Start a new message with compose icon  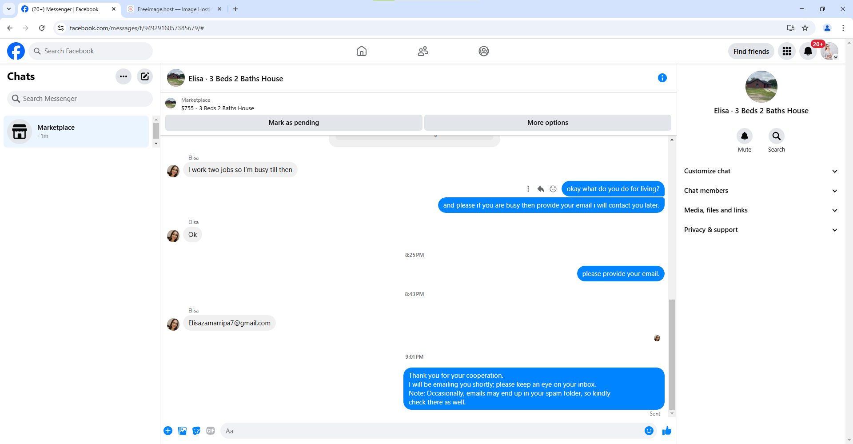[x=145, y=76]
